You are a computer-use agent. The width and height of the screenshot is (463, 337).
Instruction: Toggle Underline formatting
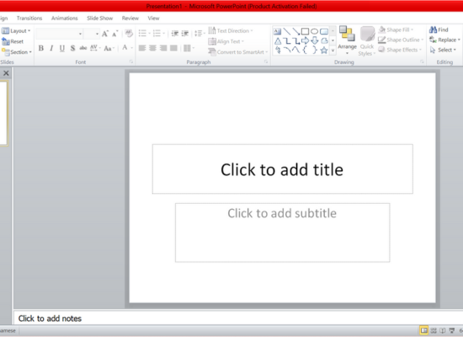[62, 48]
